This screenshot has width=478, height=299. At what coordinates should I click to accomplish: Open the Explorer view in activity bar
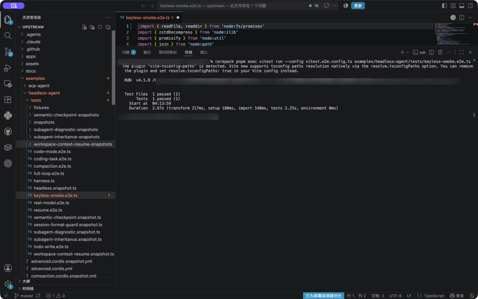pos(8,19)
